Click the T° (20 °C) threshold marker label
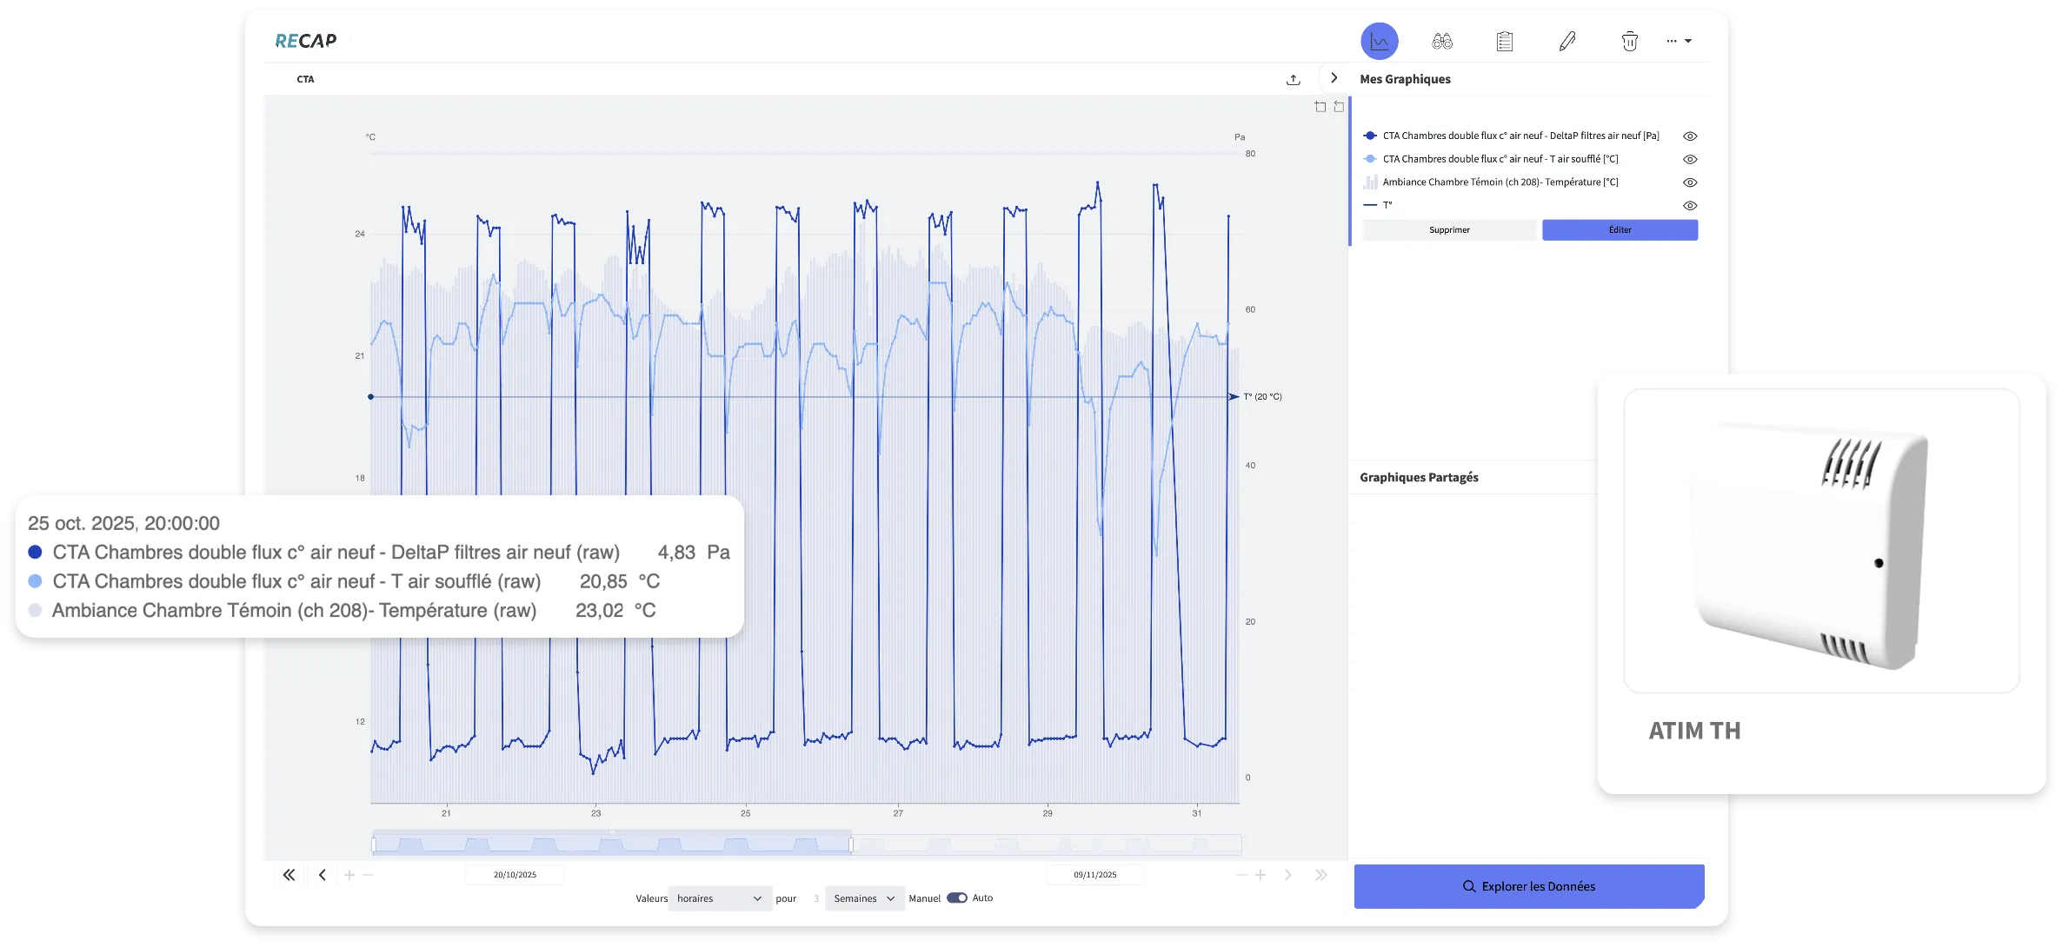2062x947 pixels. point(1262,397)
